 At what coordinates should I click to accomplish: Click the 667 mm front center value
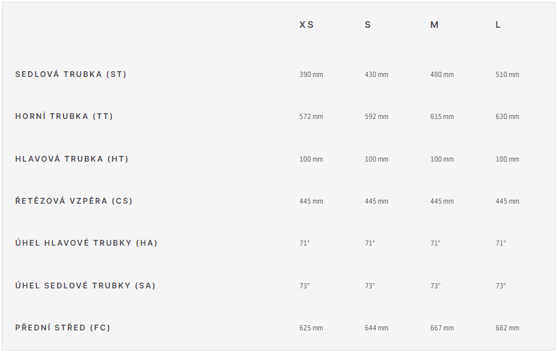click(x=442, y=328)
